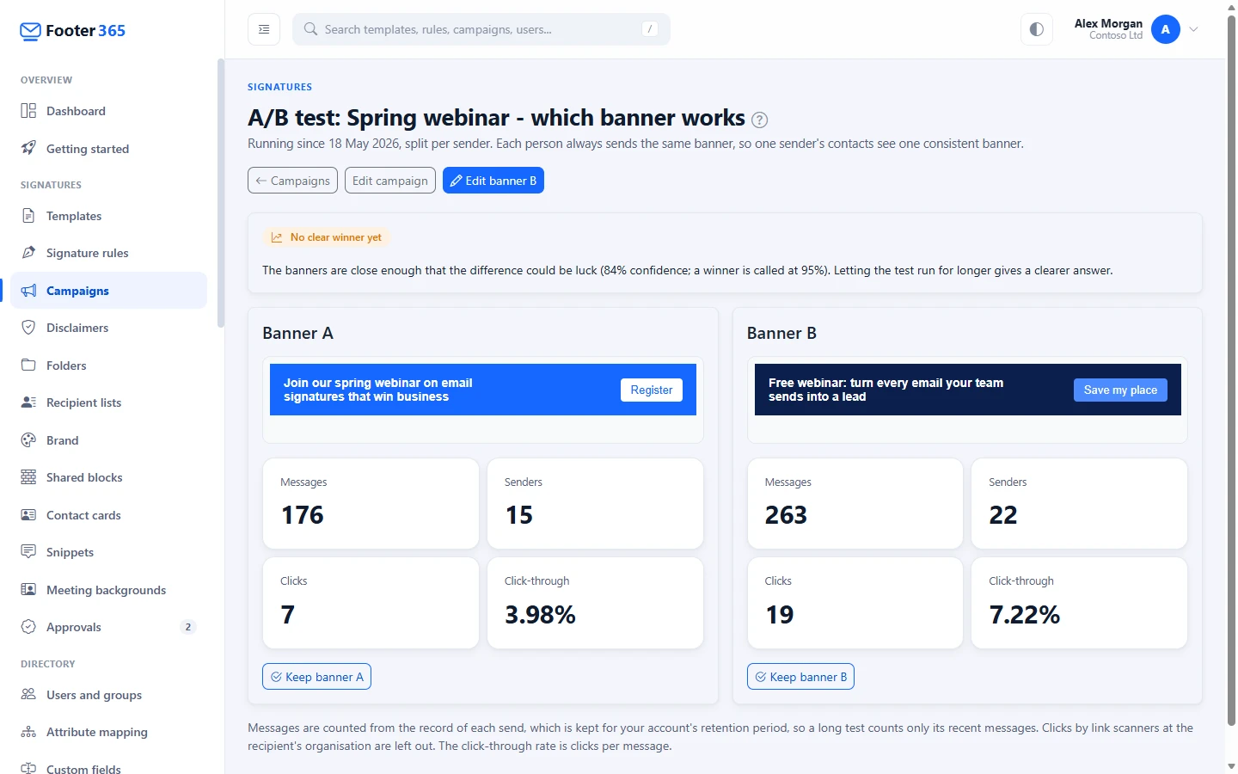Click the Banner A heading
Screen dimensions: 1238x774
(297, 334)
